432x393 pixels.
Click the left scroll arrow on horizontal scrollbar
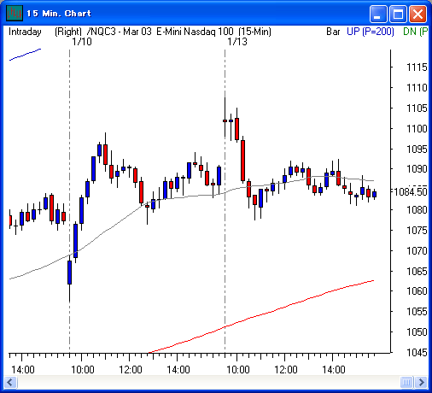click(10, 382)
